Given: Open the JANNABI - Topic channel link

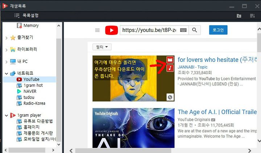Looking at the screenshot, I should 192,67.
